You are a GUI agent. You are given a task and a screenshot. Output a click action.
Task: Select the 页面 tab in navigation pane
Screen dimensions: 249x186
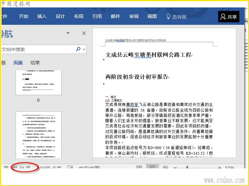[18, 63]
